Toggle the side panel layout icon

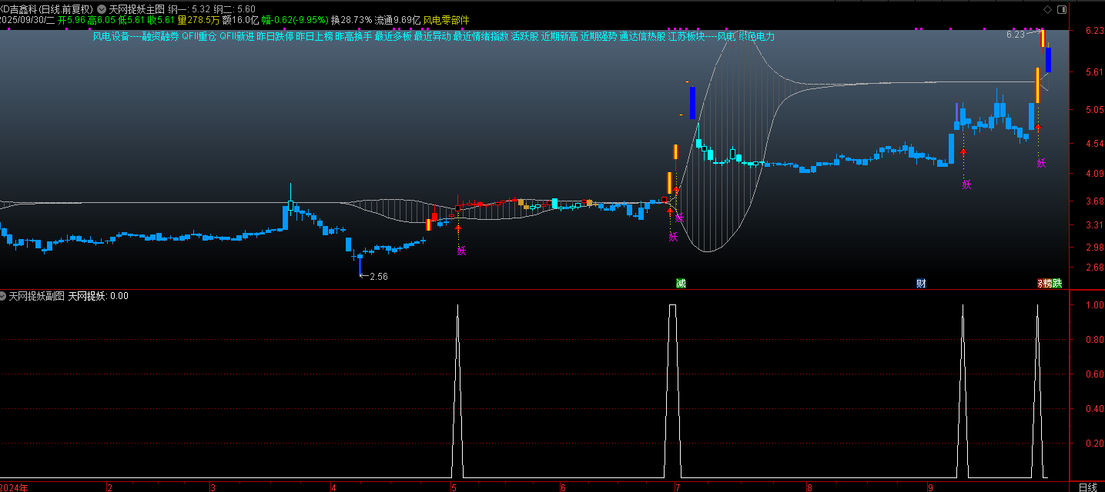pyautogui.click(x=1062, y=9)
